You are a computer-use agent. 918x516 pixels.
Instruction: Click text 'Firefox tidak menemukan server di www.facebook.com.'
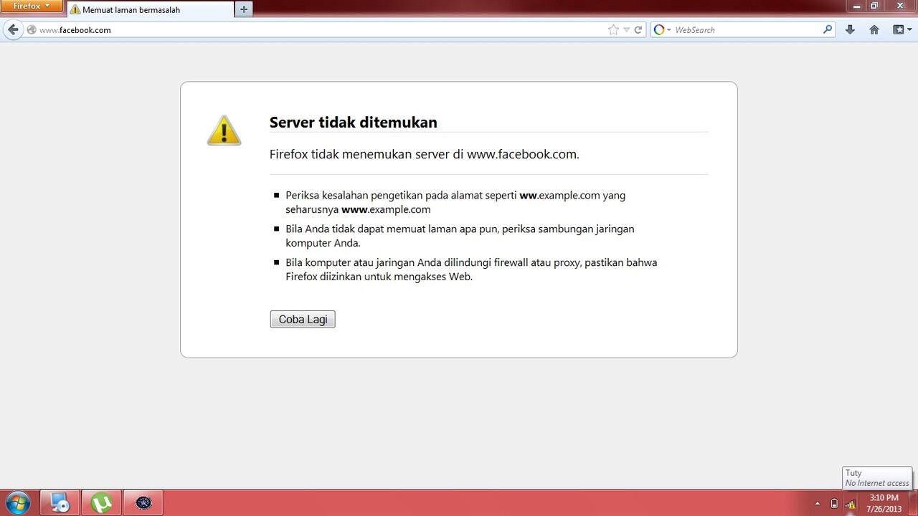425,154
